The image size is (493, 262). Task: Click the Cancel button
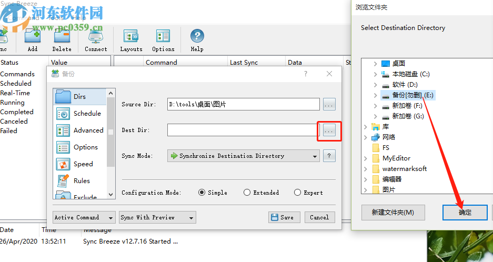tap(319, 217)
